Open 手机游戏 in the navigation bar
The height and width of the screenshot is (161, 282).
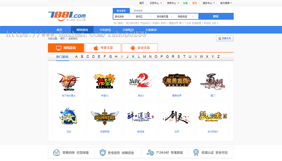(105, 30)
